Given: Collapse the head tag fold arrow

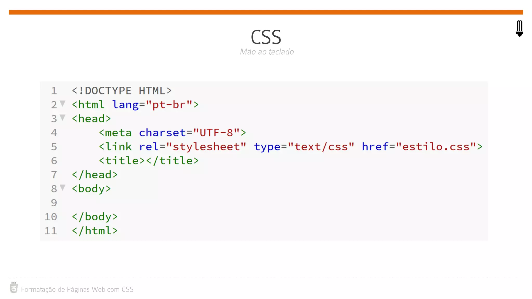Looking at the screenshot, I should (x=63, y=118).
